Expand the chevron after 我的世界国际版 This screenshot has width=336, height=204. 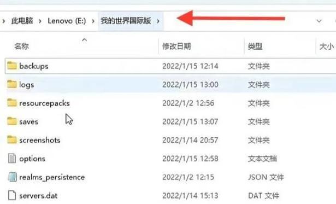click(158, 21)
